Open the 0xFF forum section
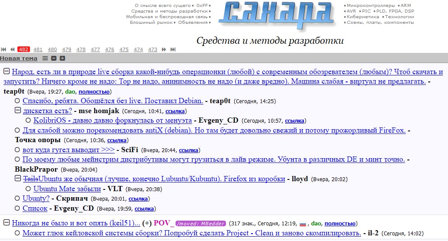The height and width of the screenshot is (241, 448). coord(202,5)
